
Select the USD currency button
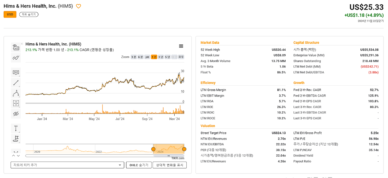pyautogui.click(x=10, y=14)
